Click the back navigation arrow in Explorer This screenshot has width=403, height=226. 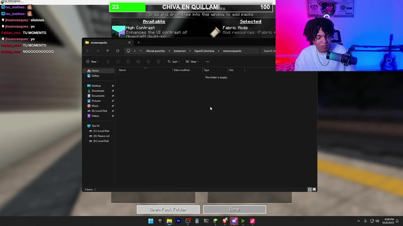click(x=88, y=51)
